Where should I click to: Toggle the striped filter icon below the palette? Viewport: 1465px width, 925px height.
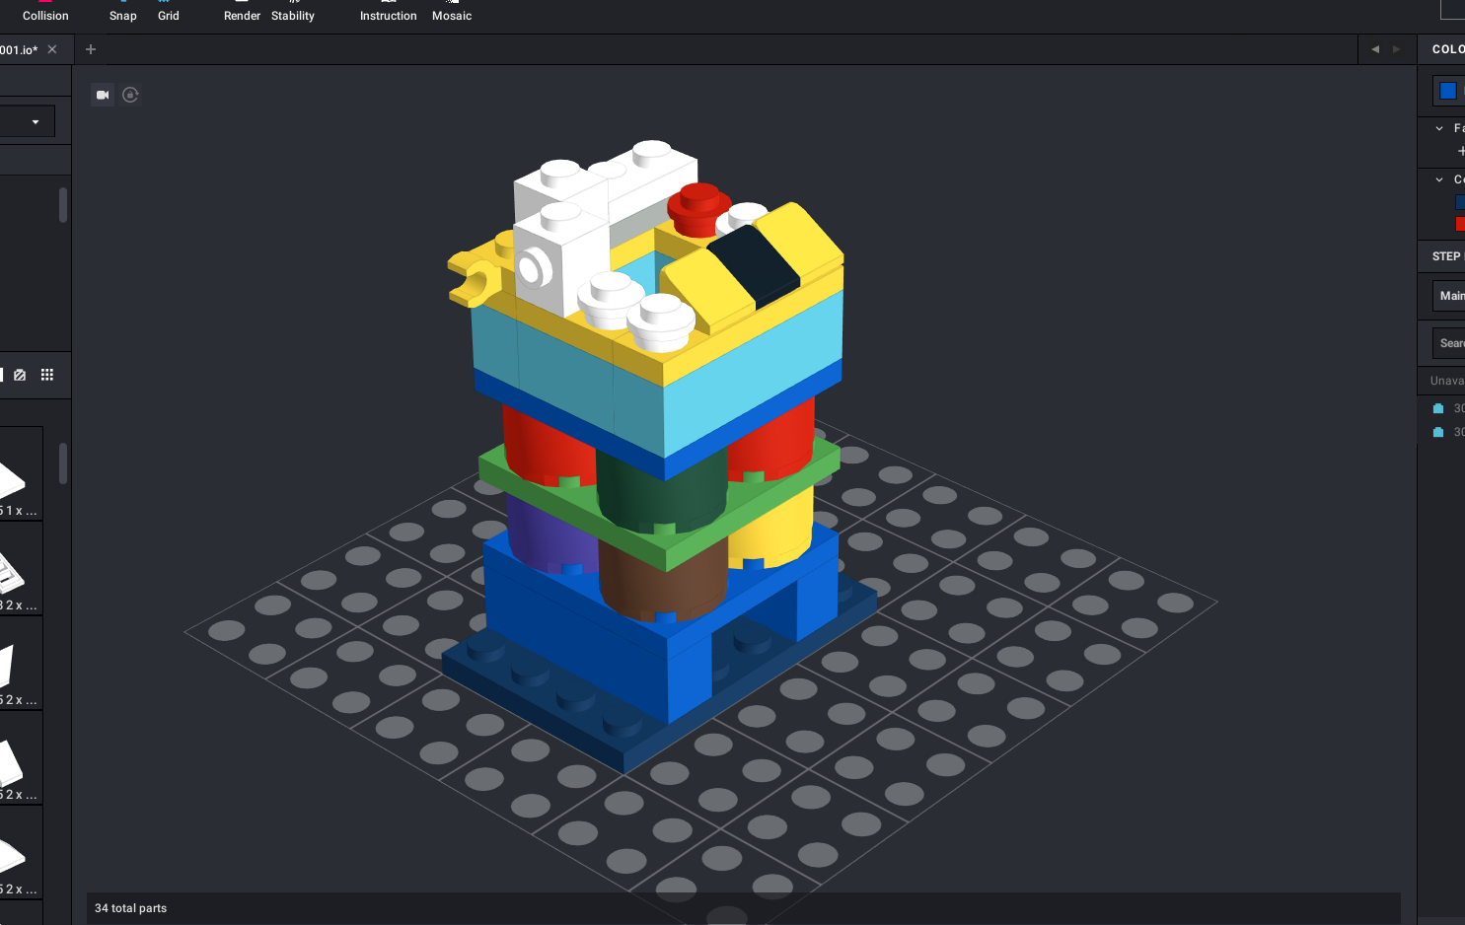pos(20,374)
